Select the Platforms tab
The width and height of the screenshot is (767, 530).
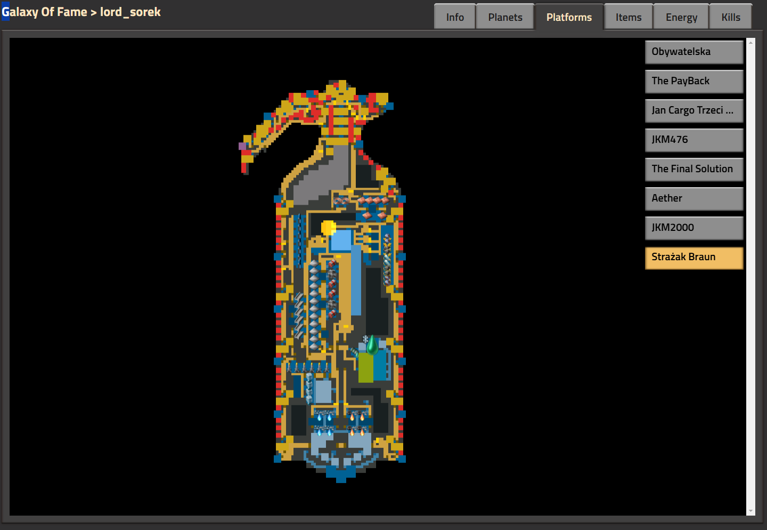tap(569, 17)
